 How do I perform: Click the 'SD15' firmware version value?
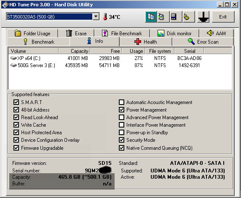click(x=105, y=163)
